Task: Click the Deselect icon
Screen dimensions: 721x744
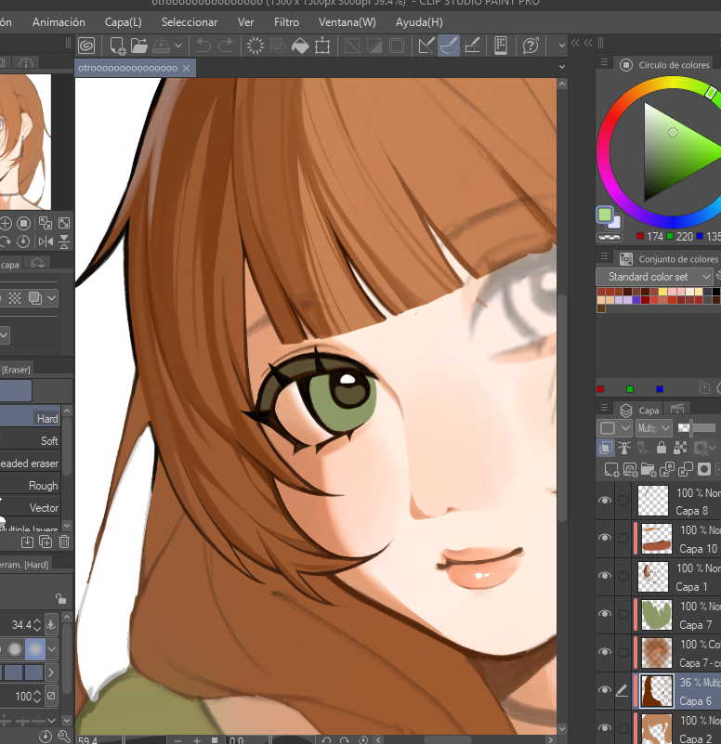Action: click(x=352, y=46)
